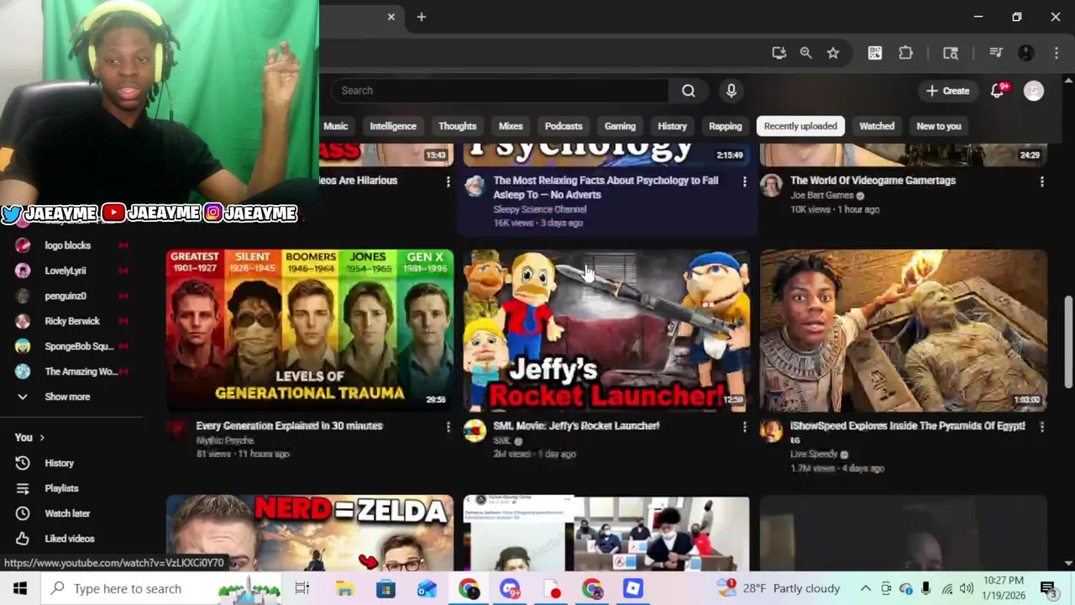Select the Podcasts filter chip
Viewport: 1075px width, 605px height.
coord(564,126)
